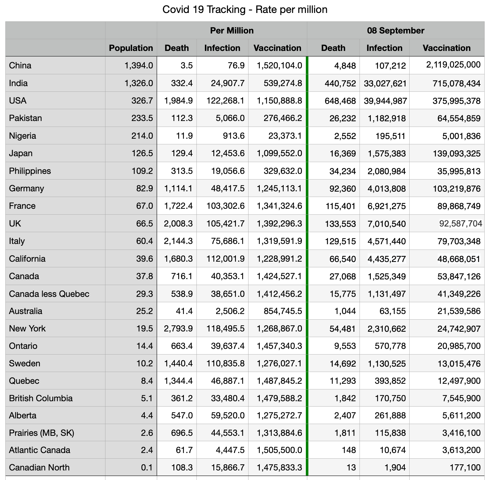488x480 pixels.
Task: Click the Infection header under 08 September
Action: tap(384, 48)
